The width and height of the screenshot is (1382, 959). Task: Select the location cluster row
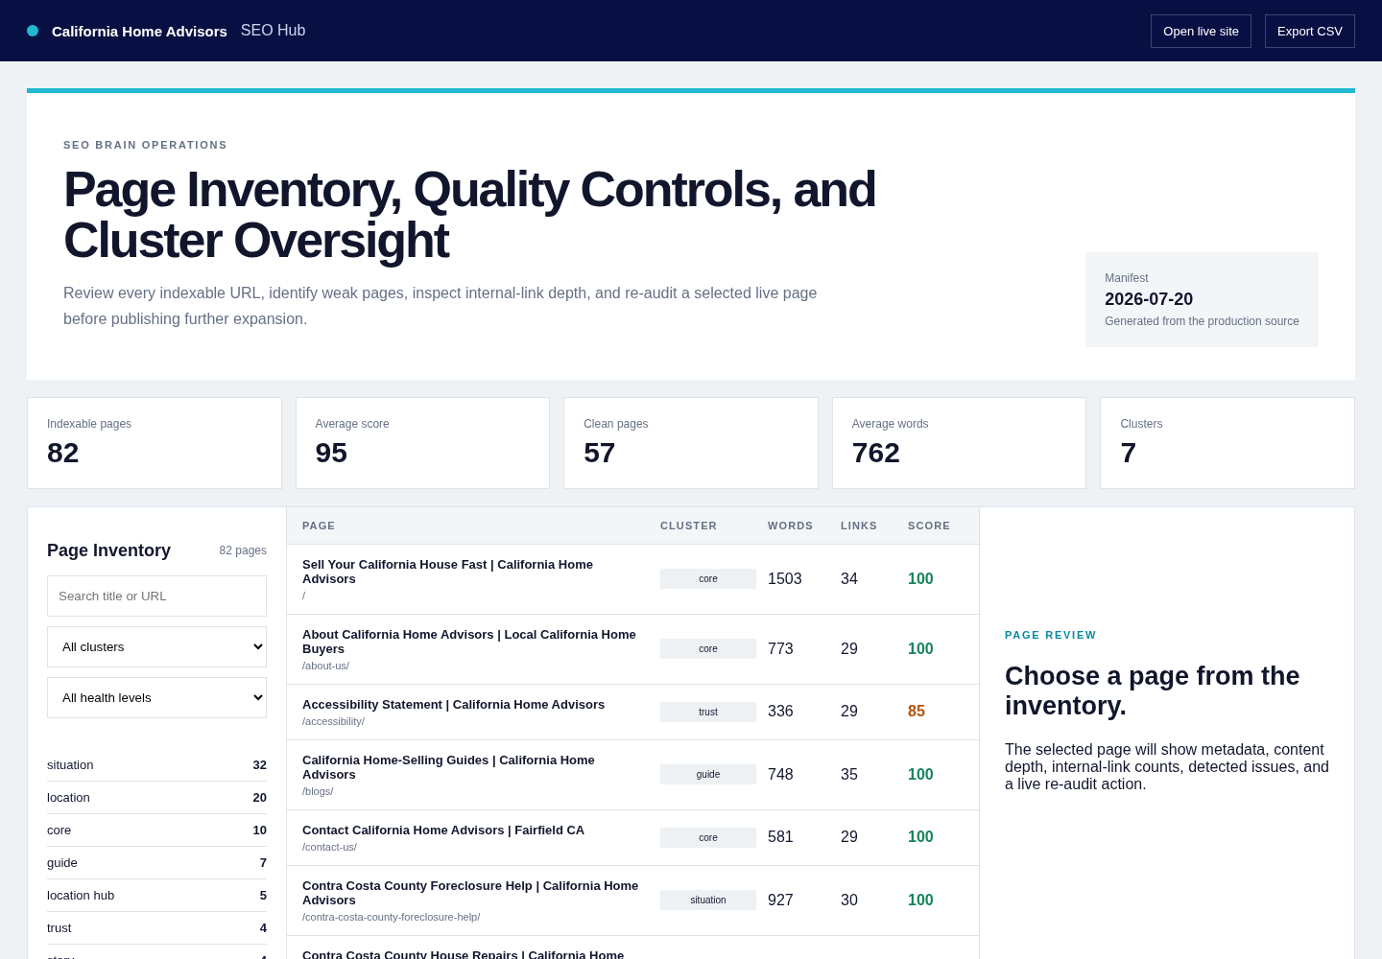[156, 798]
